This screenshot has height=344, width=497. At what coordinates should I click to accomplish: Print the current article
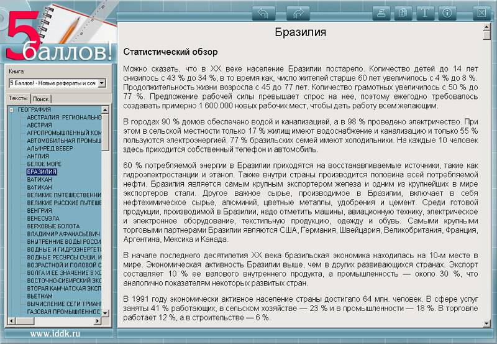point(381,13)
